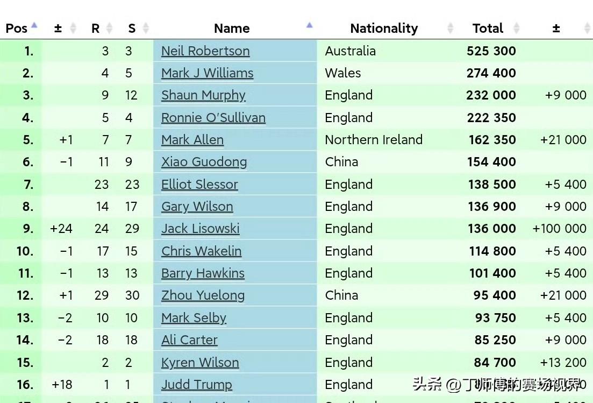
Task: Click the Total column header
Action: click(x=488, y=29)
